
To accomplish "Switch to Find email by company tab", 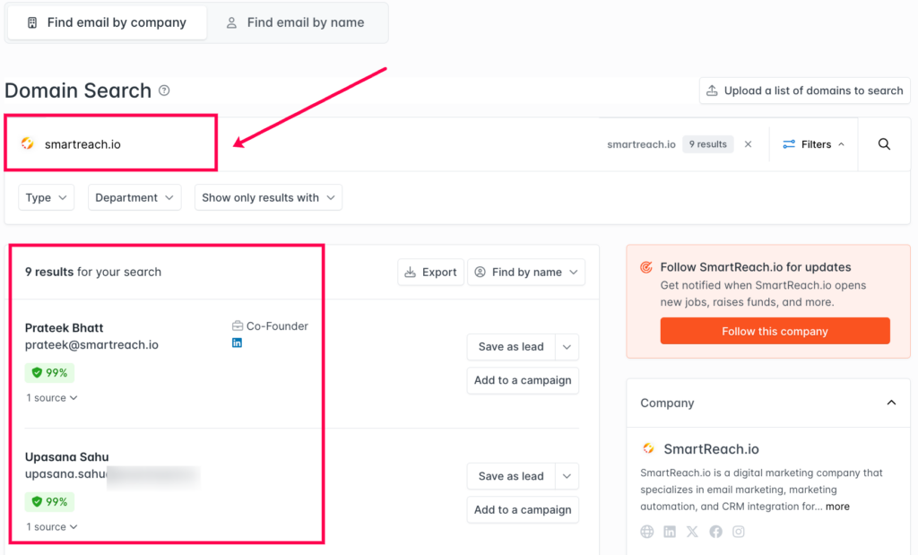I will pos(108,22).
